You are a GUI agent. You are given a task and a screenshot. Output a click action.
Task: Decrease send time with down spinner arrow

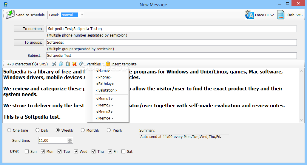point(70,142)
